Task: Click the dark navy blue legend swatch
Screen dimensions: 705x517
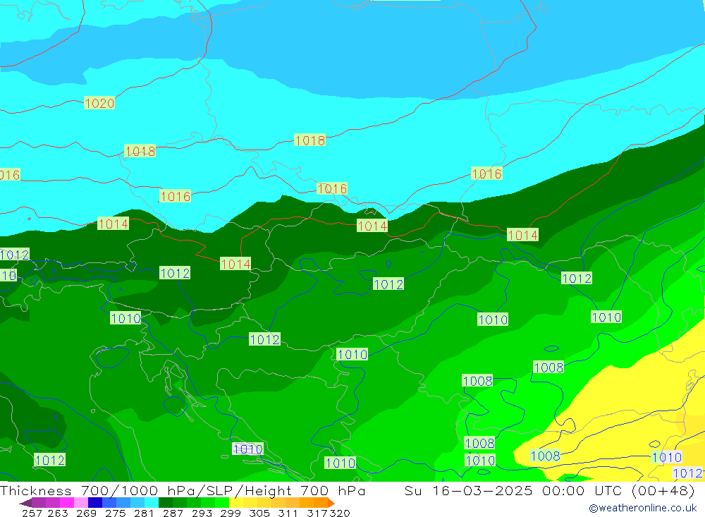Action: tap(95, 503)
